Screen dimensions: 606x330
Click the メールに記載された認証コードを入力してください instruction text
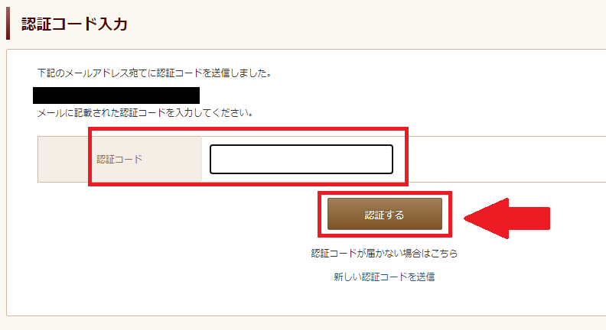tap(145, 113)
